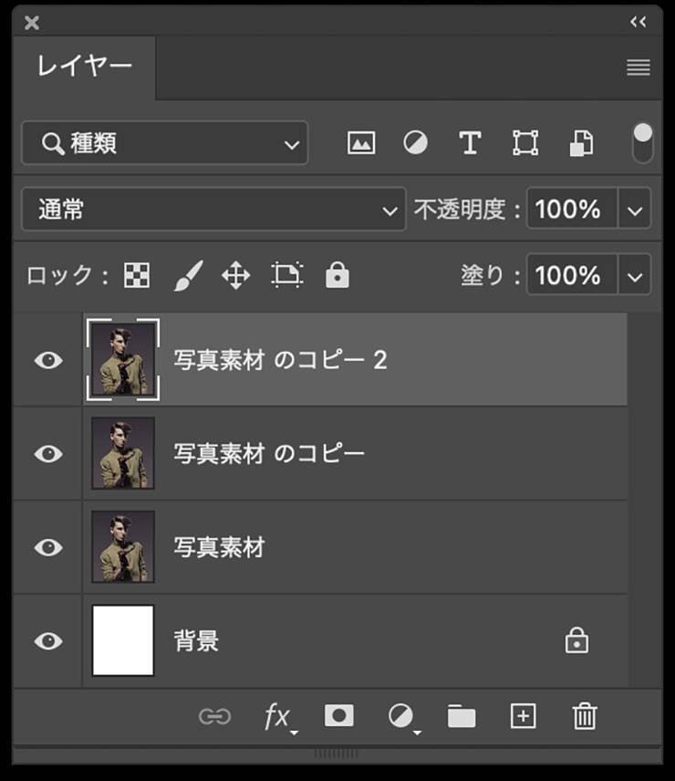Open the Layers panel options menu
This screenshot has height=781, width=675.
[639, 68]
